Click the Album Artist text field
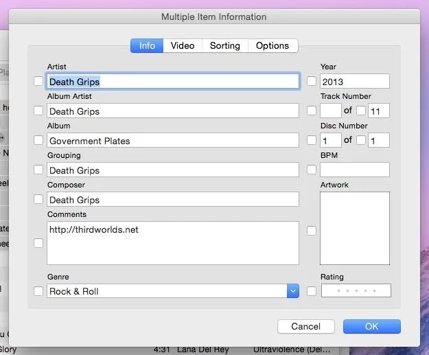Image resolution: width=429 pixels, height=355 pixels. coord(173,111)
